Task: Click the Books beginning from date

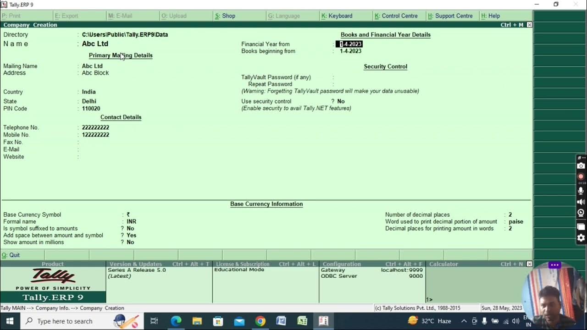Action: click(x=350, y=51)
